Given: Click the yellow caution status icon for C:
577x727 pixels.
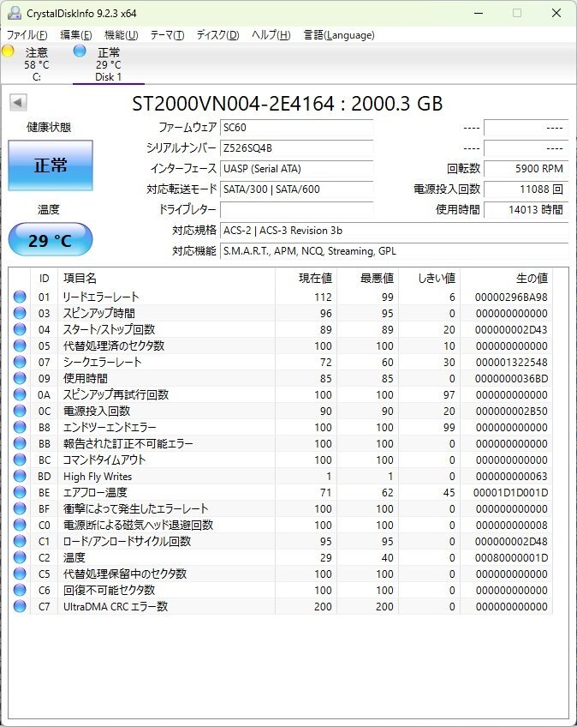Looking at the screenshot, I should [8, 51].
